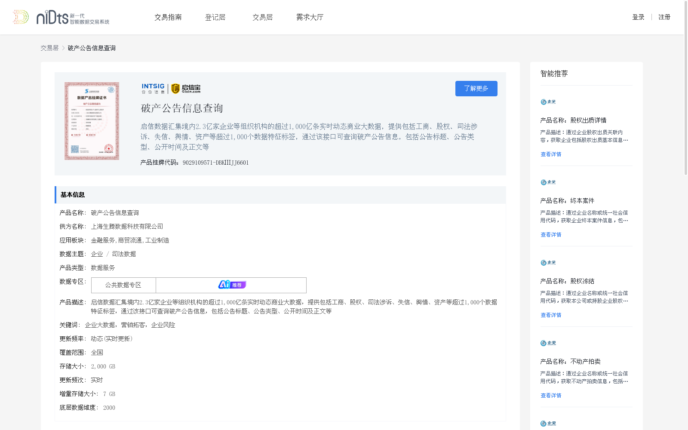Select storage size 2,000 GB value
The image size is (688, 430).
[103, 366]
